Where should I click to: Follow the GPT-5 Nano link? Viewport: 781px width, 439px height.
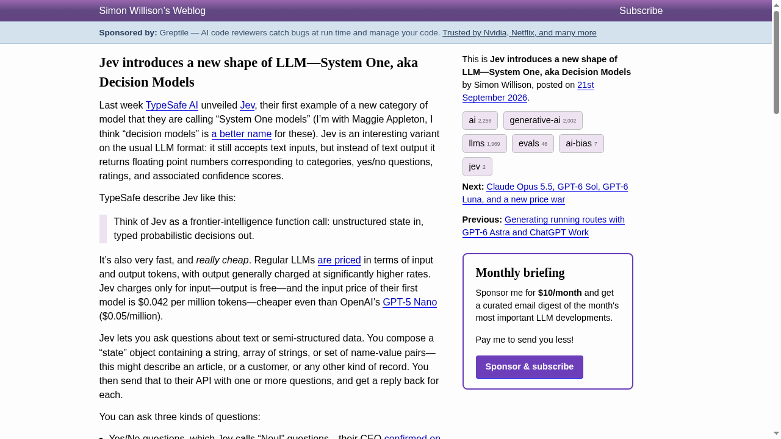click(409, 302)
